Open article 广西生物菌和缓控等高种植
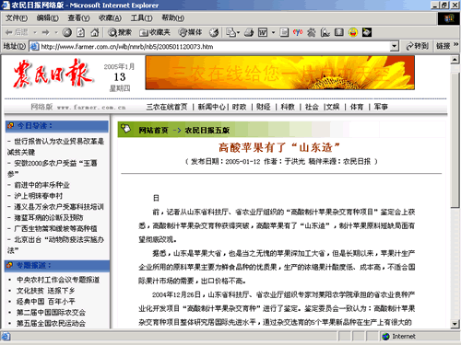 pos(55,229)
